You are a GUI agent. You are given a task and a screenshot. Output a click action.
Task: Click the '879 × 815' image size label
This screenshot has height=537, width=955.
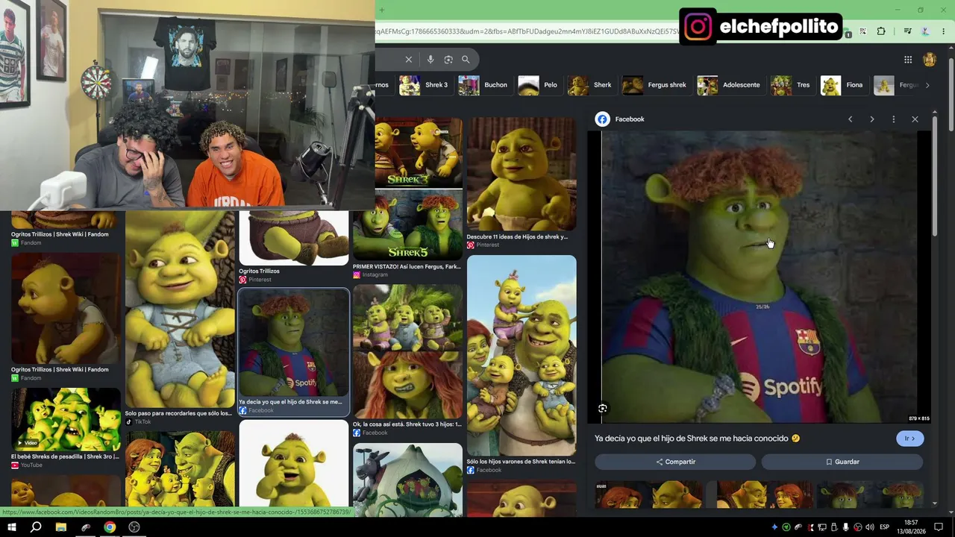pyautogui.click(x=918, y=418)
